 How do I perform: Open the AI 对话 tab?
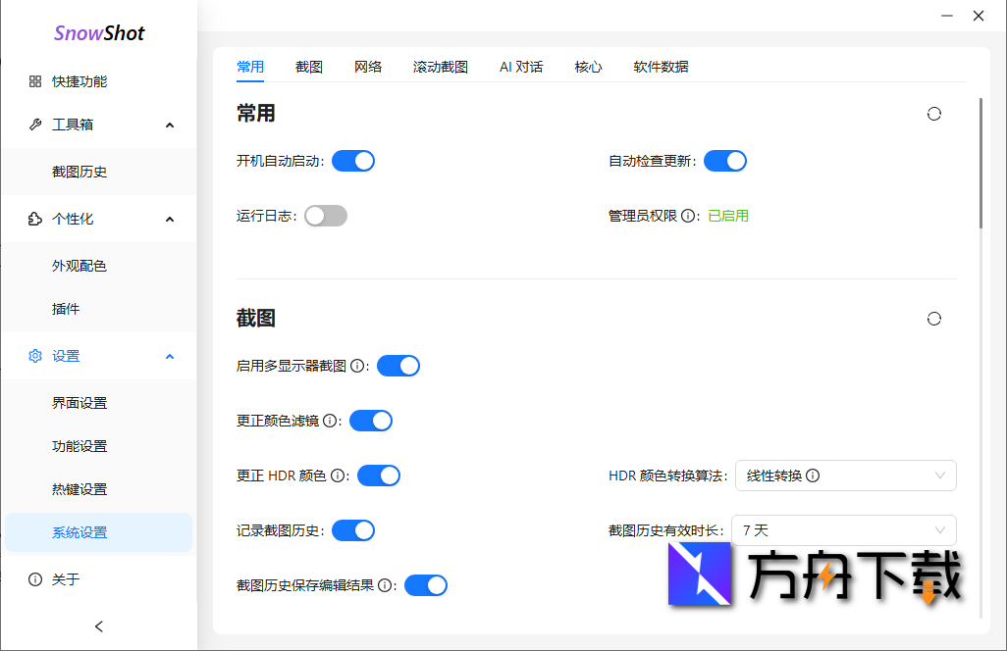tap(521, 67)
